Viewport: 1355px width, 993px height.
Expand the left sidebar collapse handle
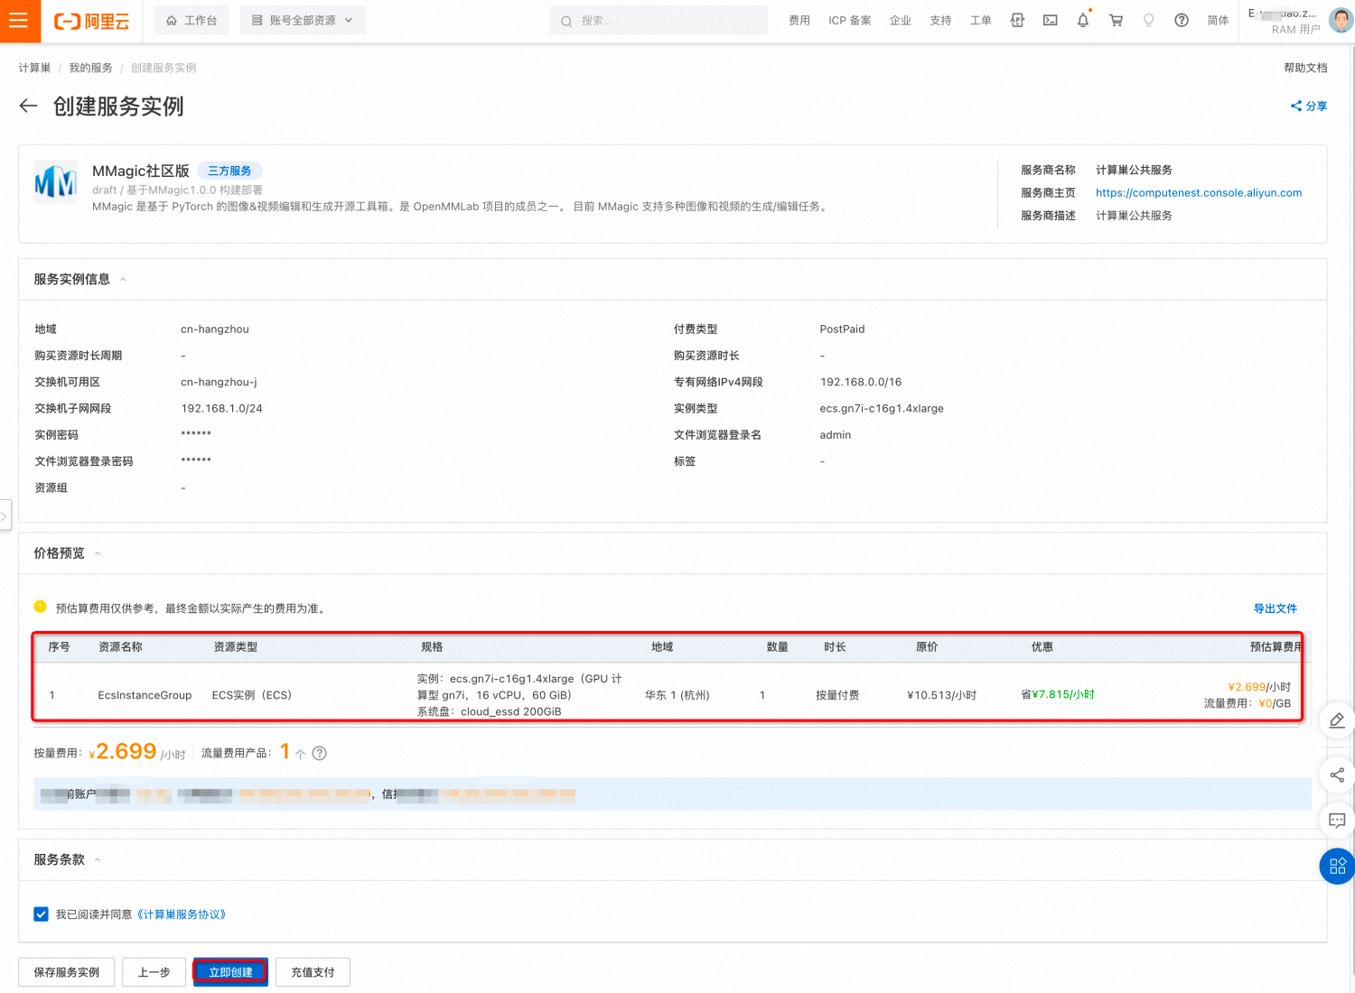[x=5, y=516]
